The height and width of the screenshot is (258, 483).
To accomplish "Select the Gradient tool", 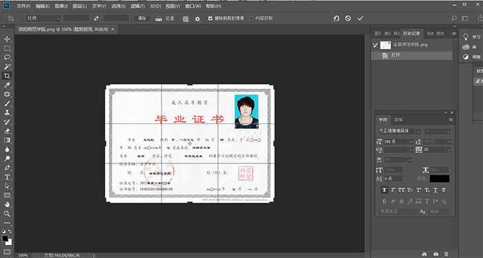I will [x=7, y=141].
